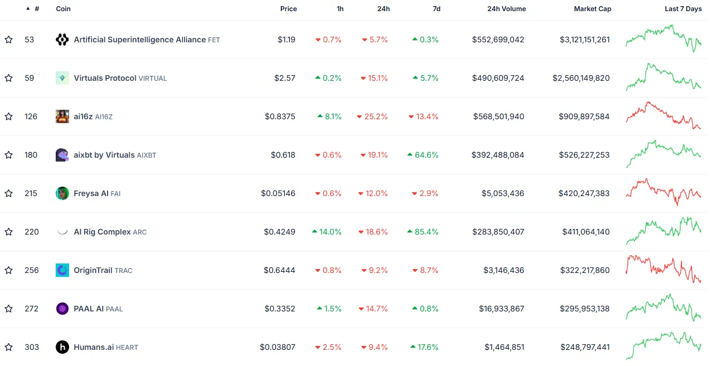710x366 pixels.
Task: Click the 85.4% seven-day change
Action: click(423, 232)
